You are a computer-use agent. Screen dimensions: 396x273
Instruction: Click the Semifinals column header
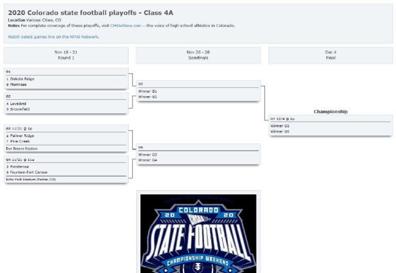(x=198, y=55)
